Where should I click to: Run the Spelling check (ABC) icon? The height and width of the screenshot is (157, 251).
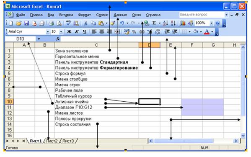coord(68,23)
